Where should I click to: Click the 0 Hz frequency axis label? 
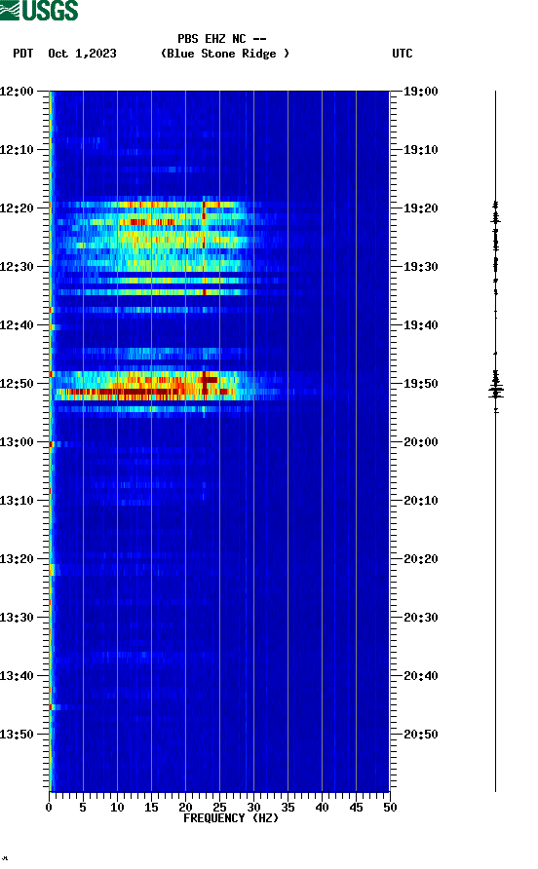[x=49, y=808]
